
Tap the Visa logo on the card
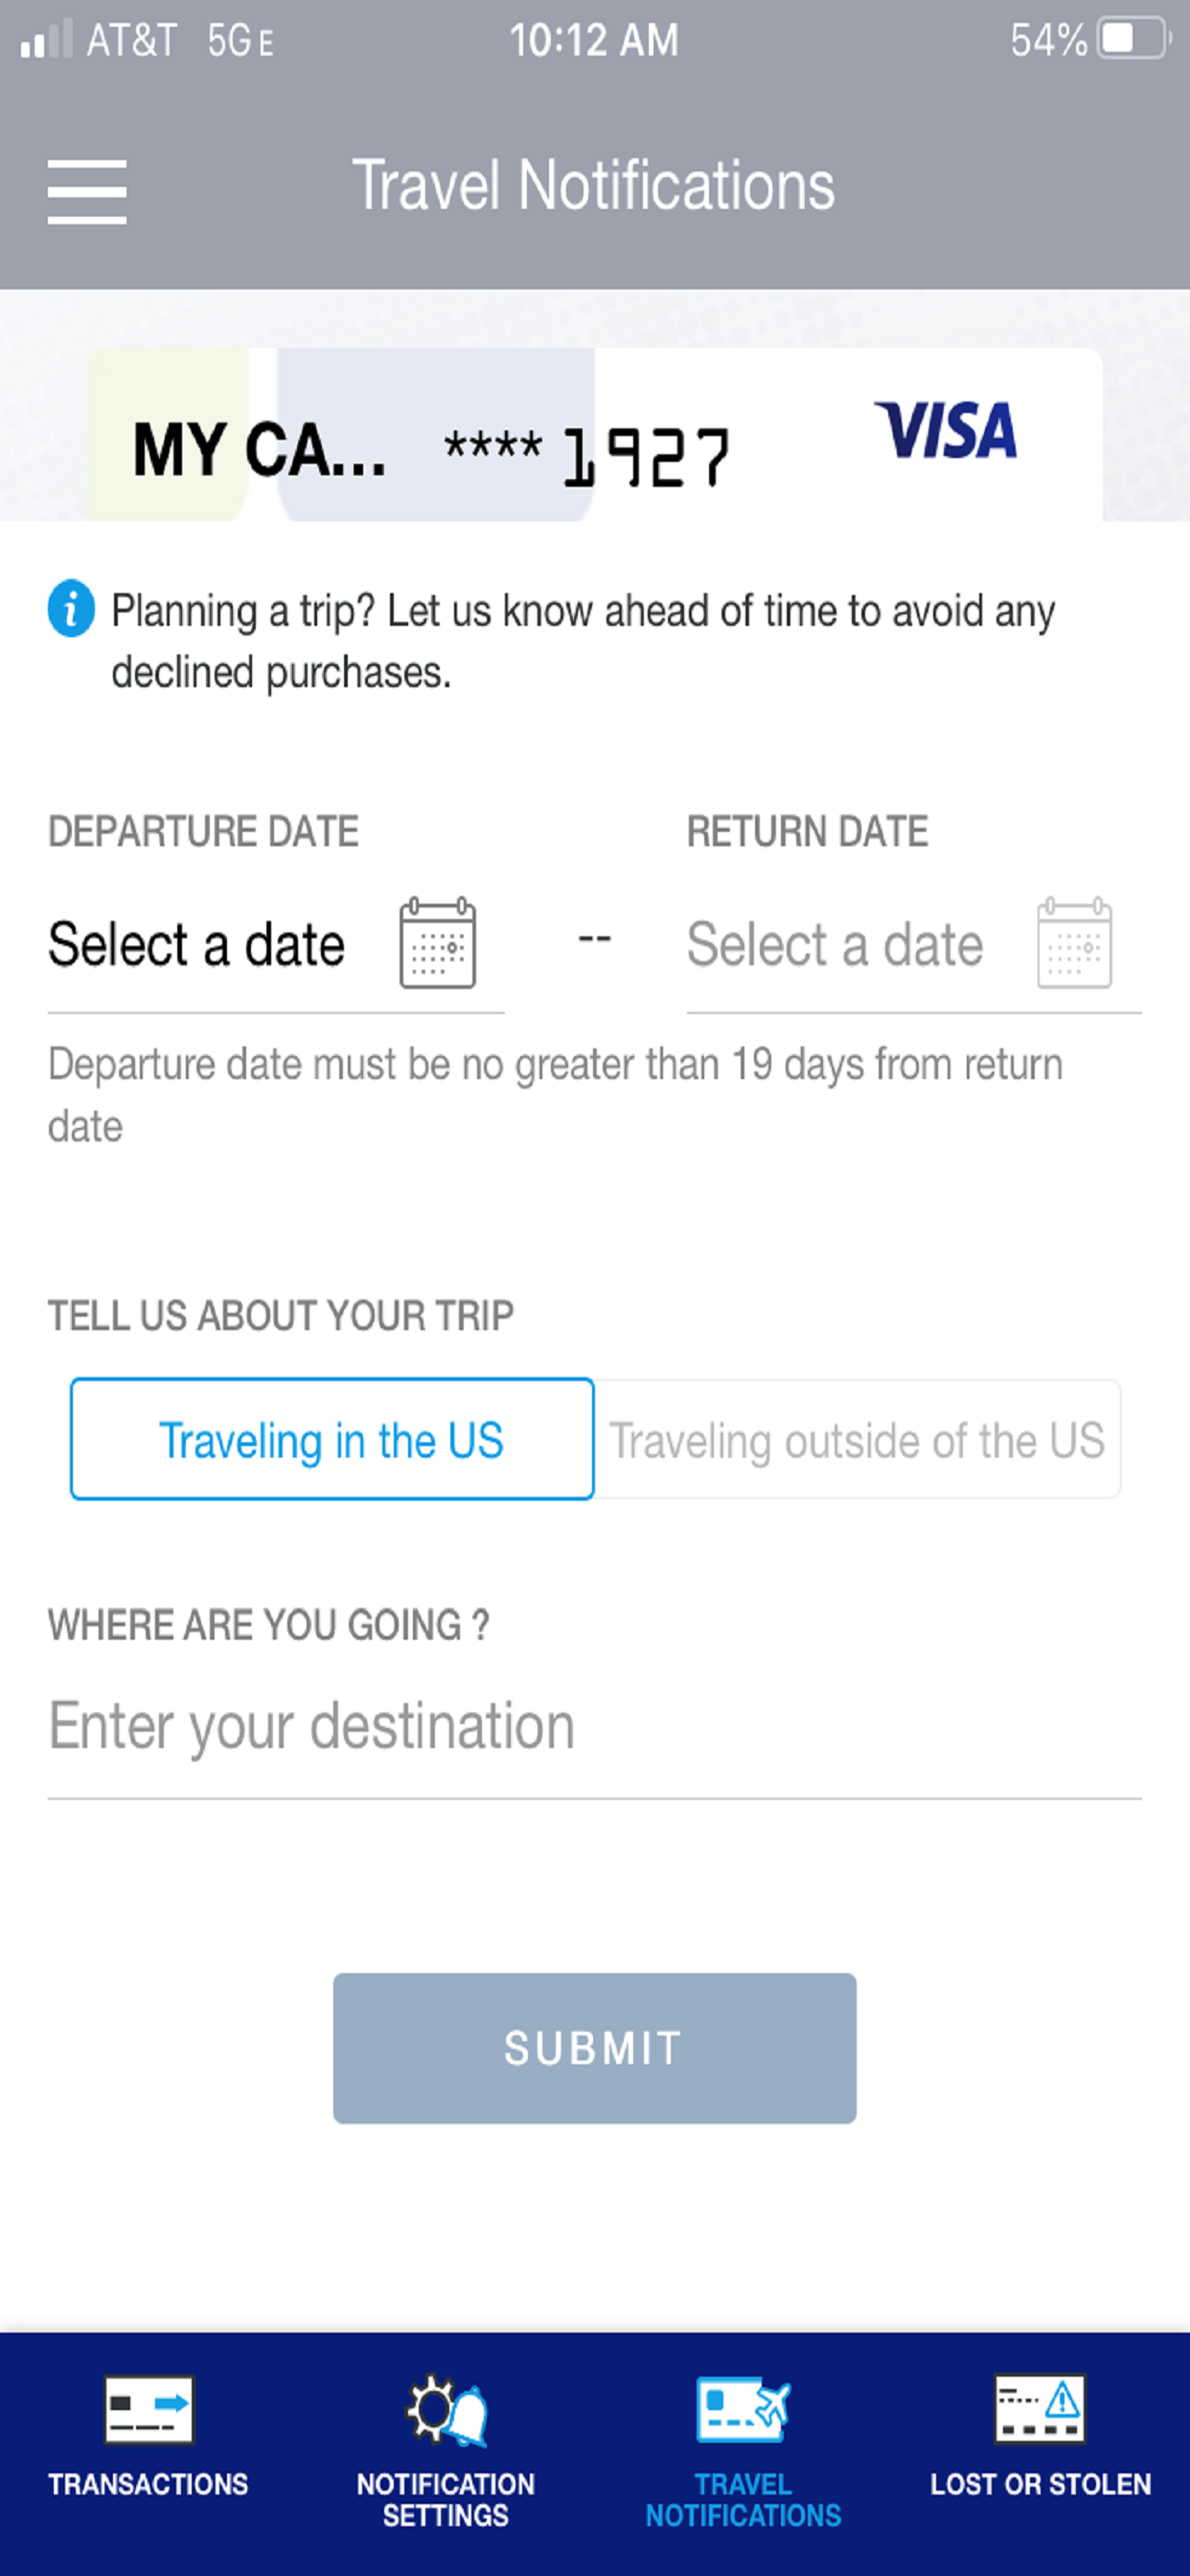946,431
